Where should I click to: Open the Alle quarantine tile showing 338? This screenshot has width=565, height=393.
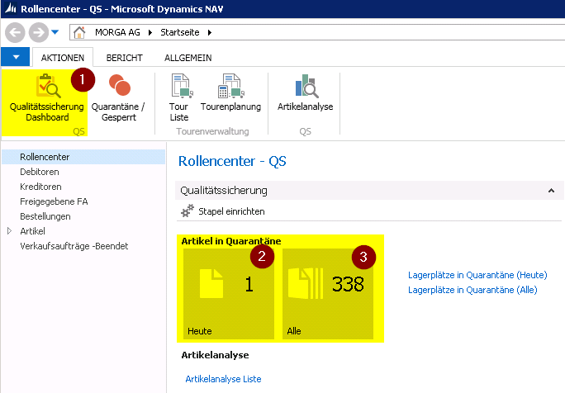tap(328, 294)
